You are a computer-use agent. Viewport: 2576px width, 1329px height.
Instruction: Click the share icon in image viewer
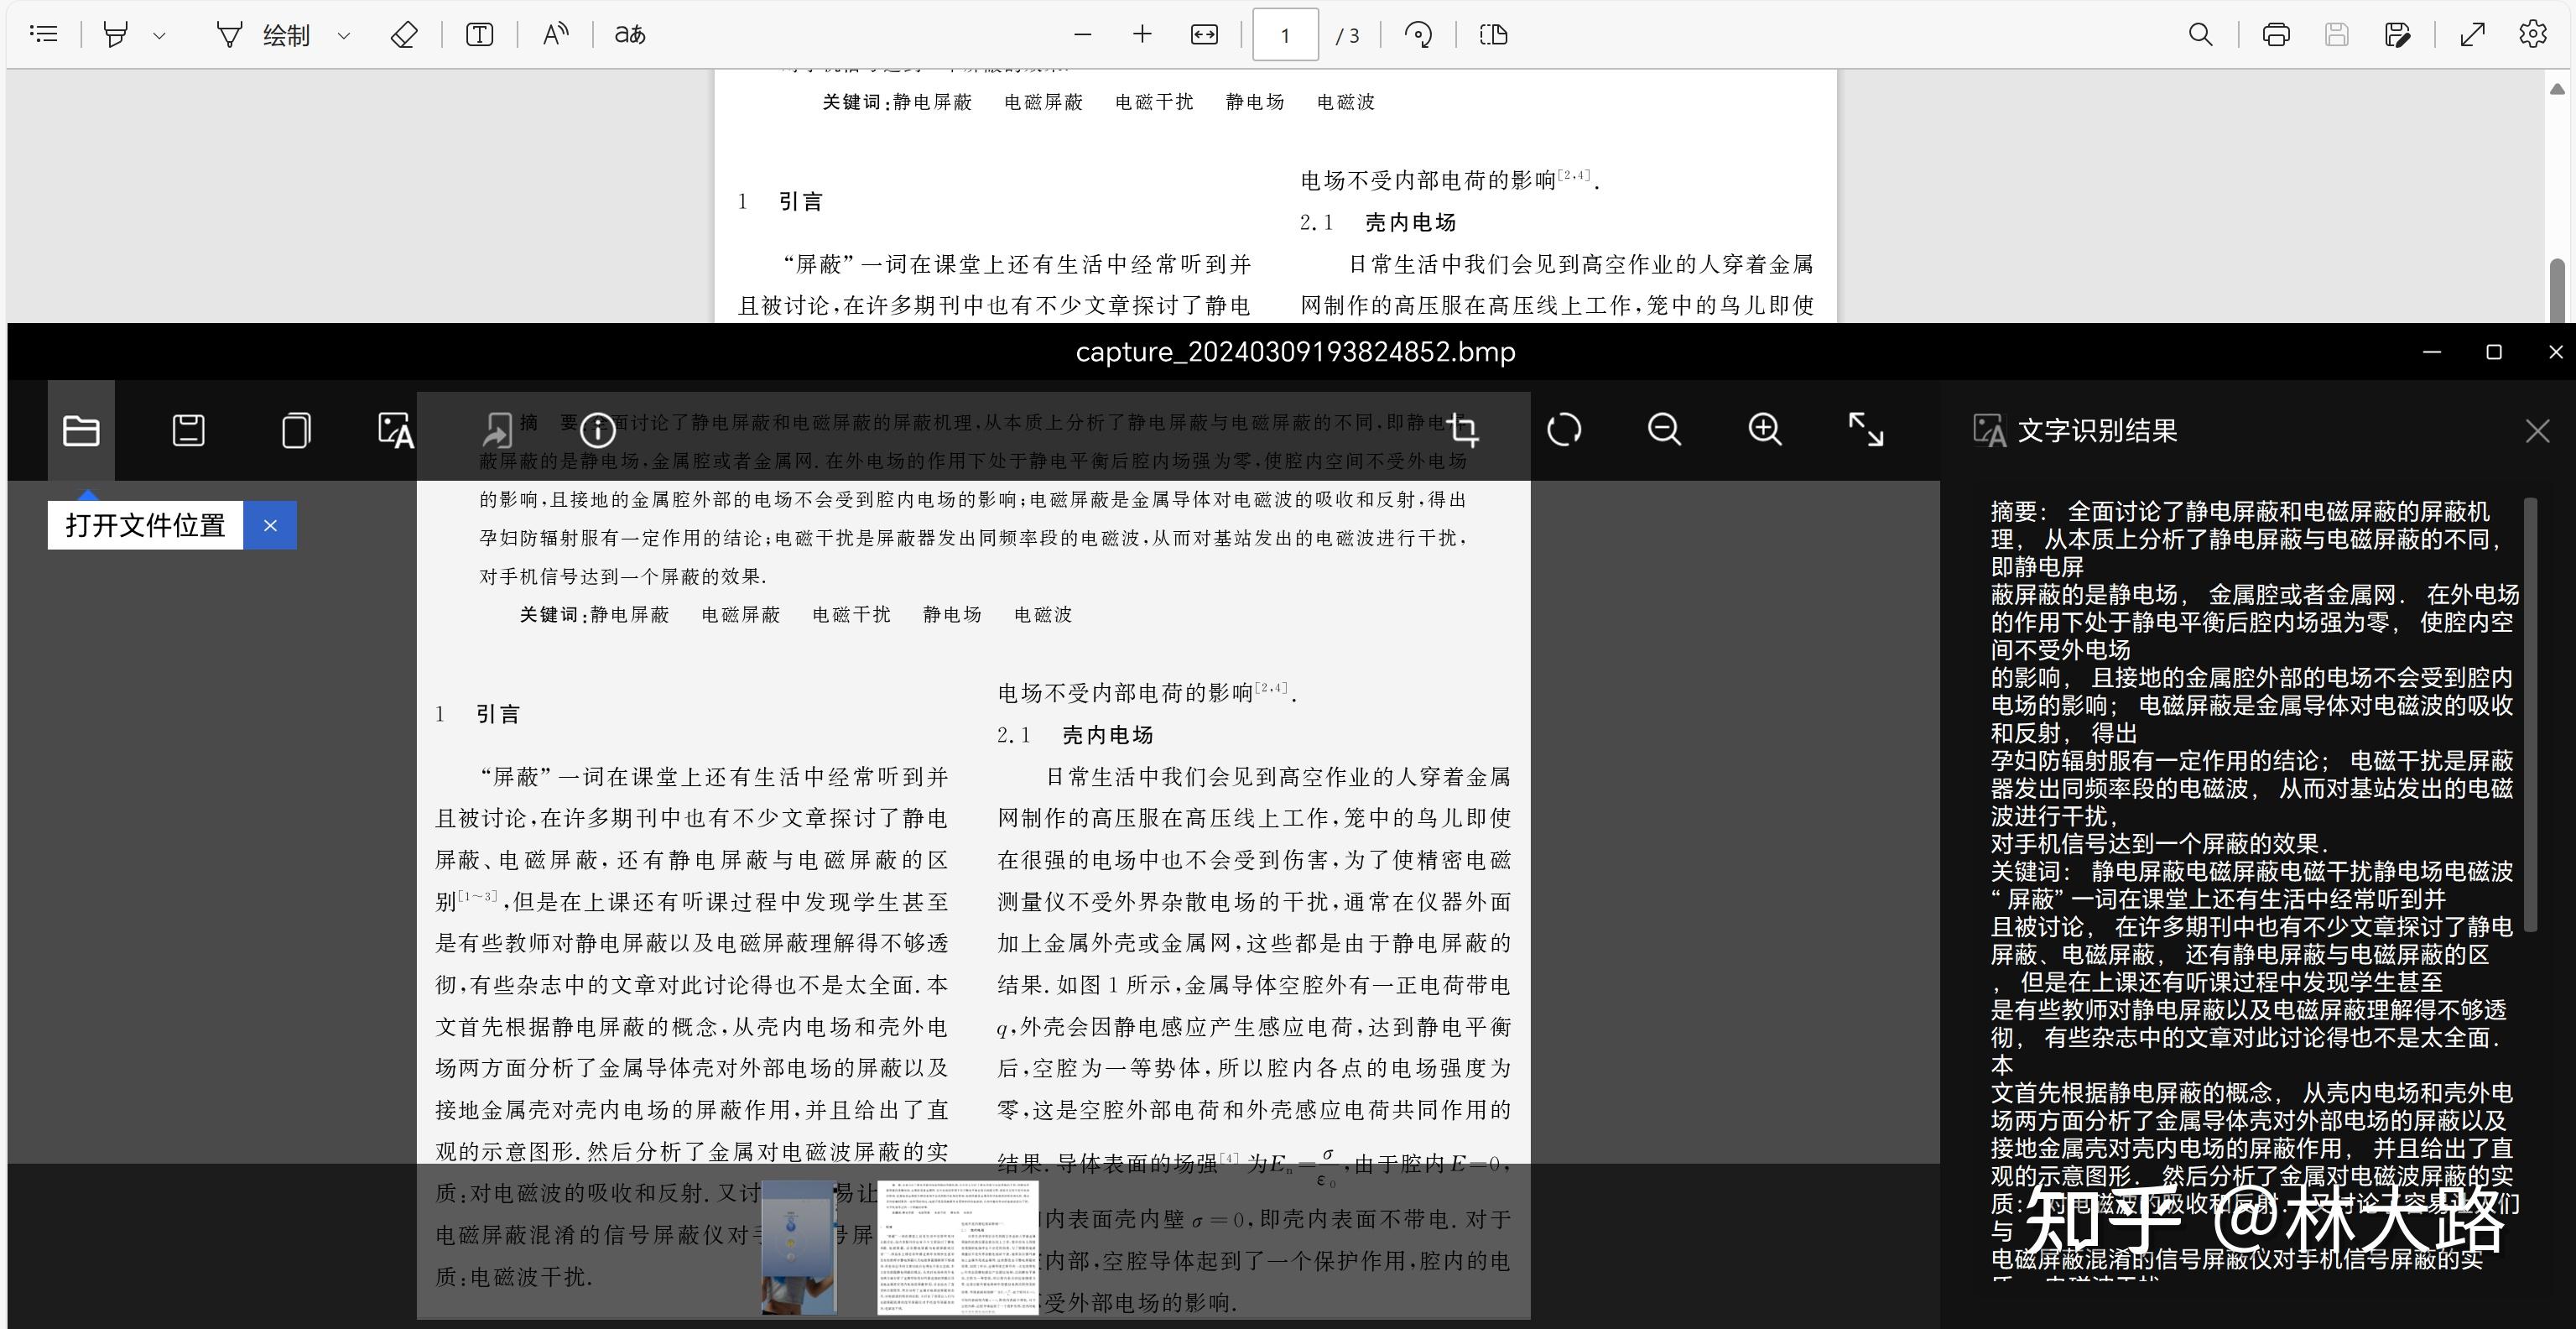coord(497,431)
